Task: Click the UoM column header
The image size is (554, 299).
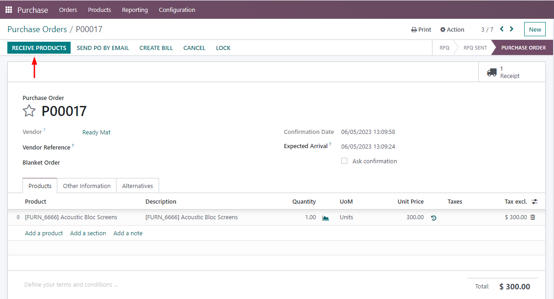Action: 346,201
